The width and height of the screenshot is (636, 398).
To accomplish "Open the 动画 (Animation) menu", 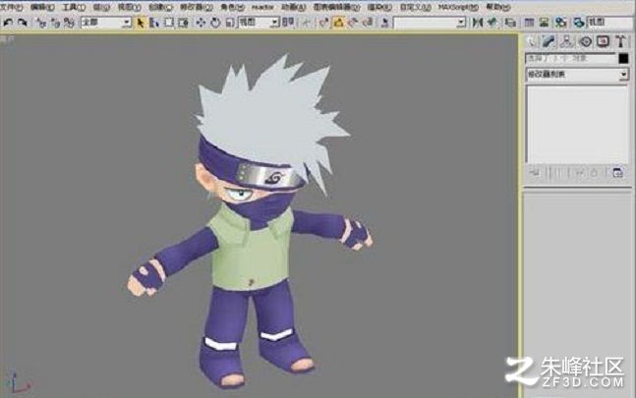I will click(x=294, y=7).
